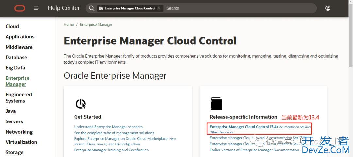Click the Release-specific Information card title

pos(244,117)
